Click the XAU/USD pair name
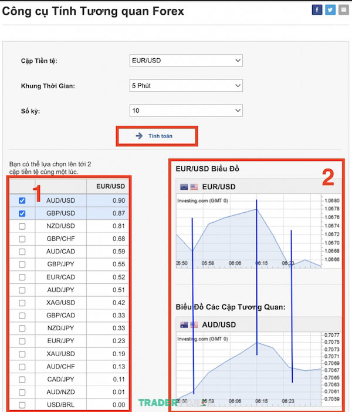The width and height of the screenshot is (352, 412). tap(60, 354)
